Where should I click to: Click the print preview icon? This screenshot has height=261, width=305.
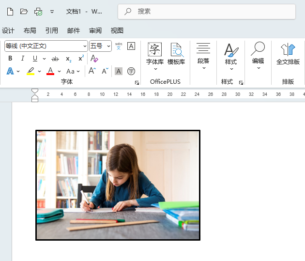point(38,12)
